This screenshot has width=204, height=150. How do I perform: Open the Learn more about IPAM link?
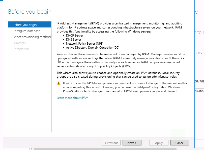click(x=72, y=98)
